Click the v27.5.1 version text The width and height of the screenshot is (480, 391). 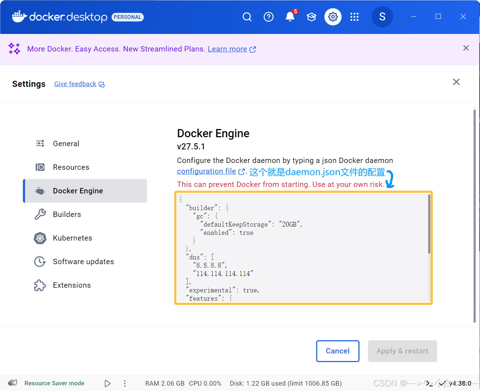pos(191,147)
